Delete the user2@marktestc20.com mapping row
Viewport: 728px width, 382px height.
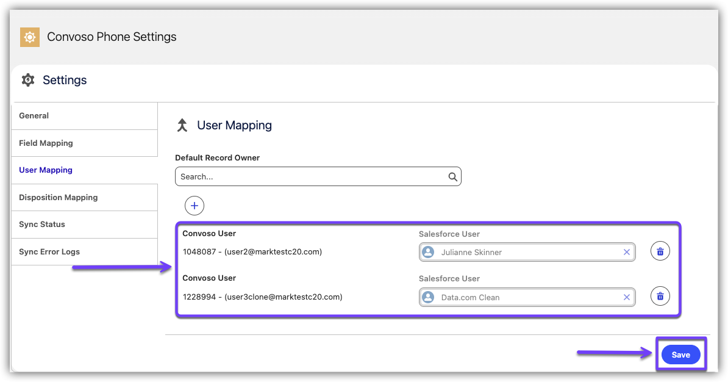tap(660, 251)
